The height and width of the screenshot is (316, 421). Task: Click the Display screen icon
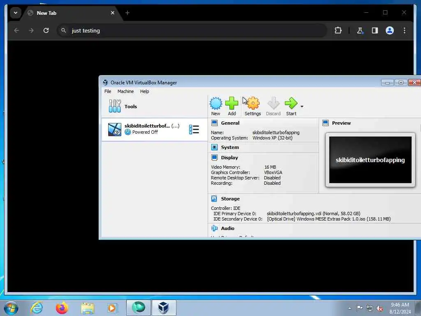214,158
